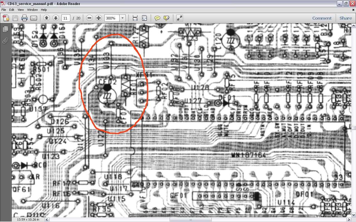This screenshot has height=222, width=356.
Task: Click the vertical scrollbar up arrow
Action: pyautogui.click(x=354, y=26)
